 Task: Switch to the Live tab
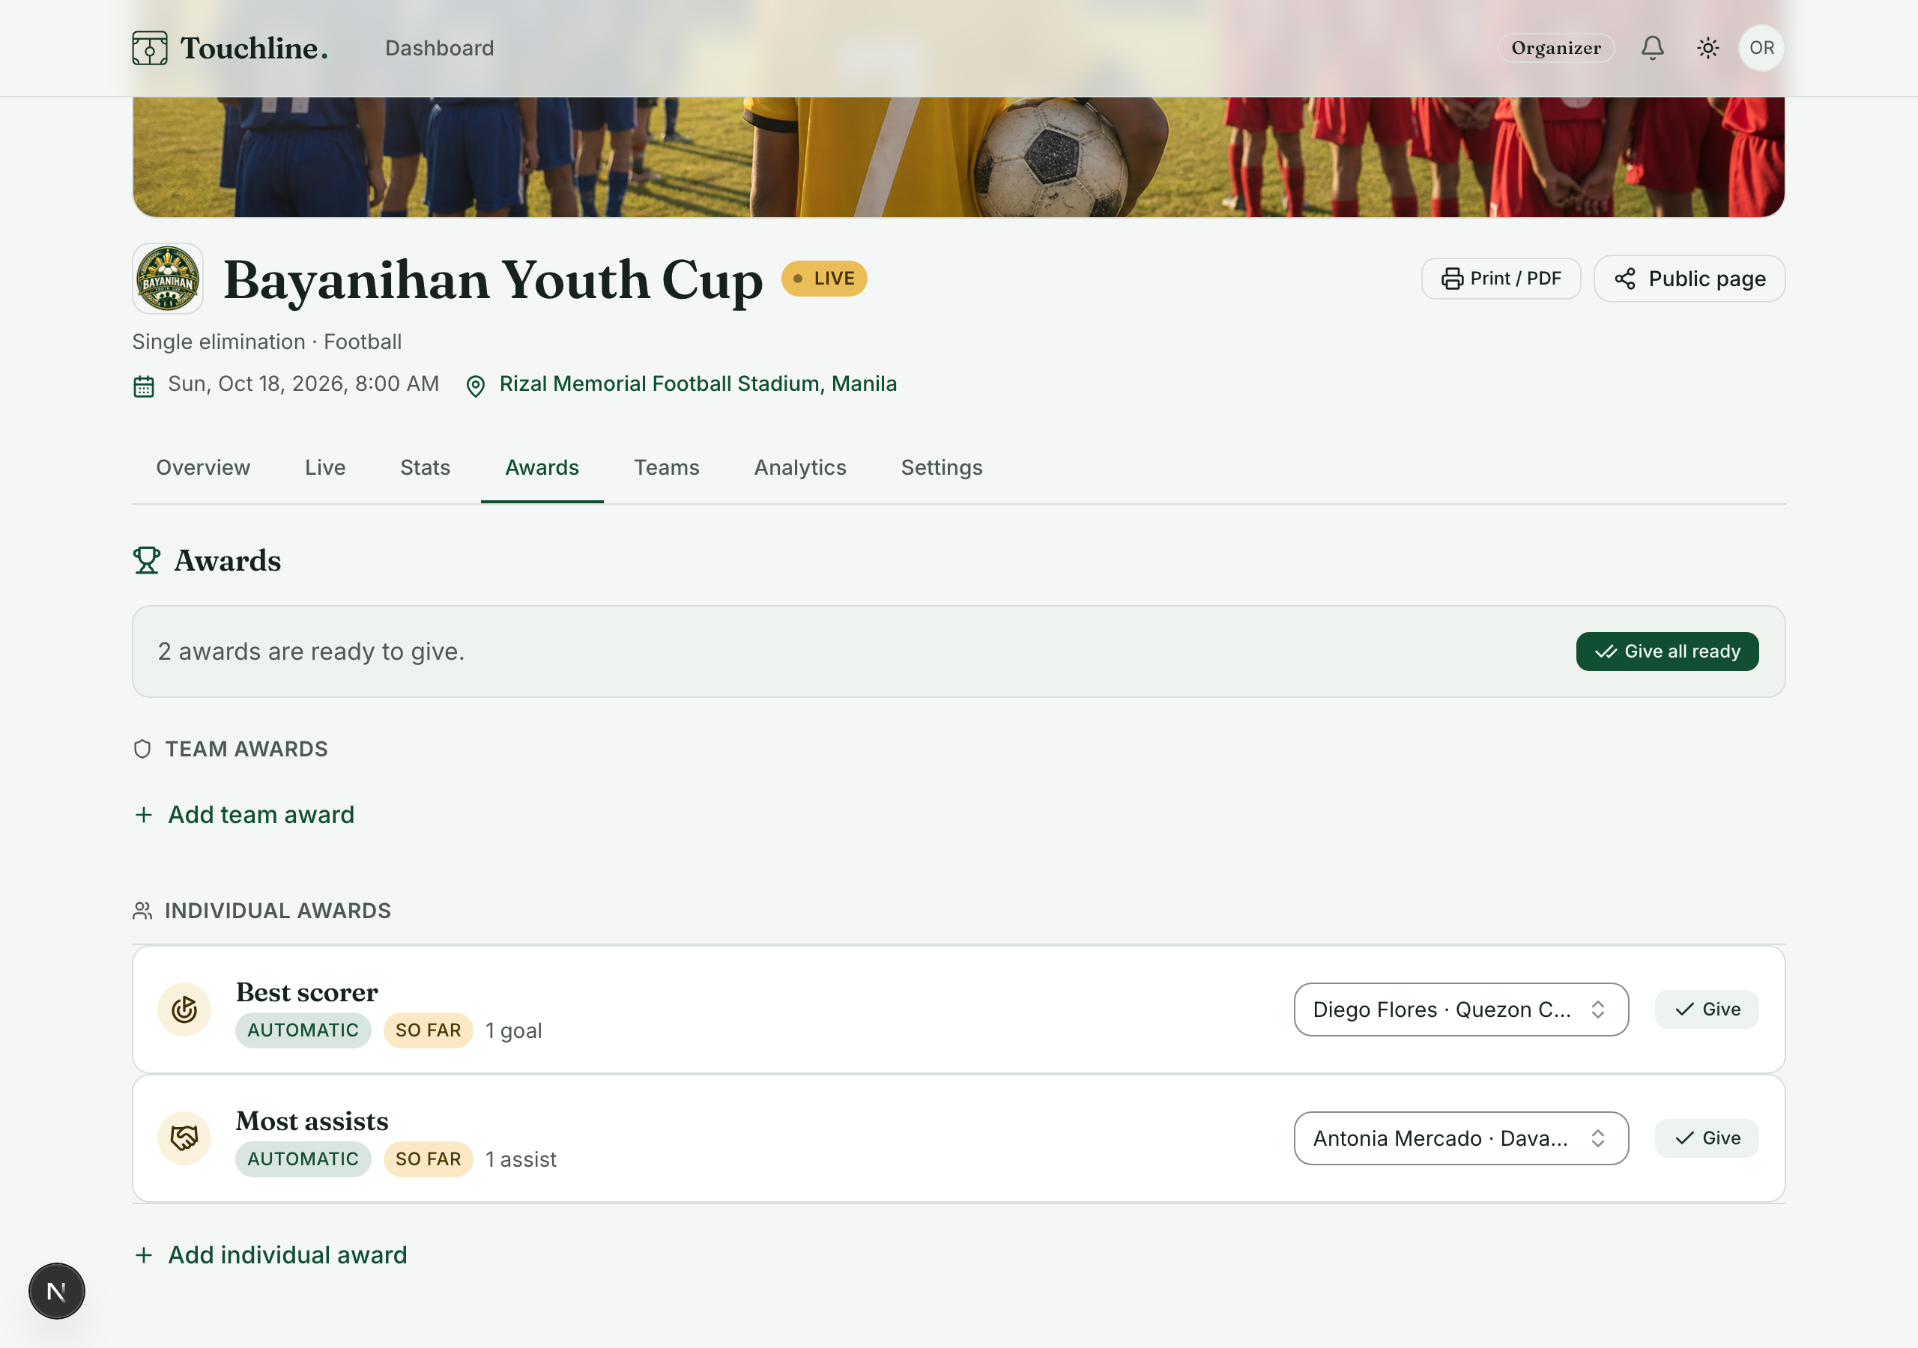coord(325,468)
